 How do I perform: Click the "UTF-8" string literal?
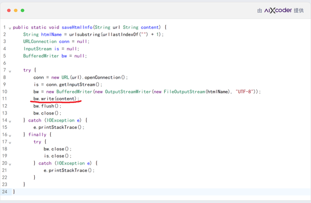[245, 92]
